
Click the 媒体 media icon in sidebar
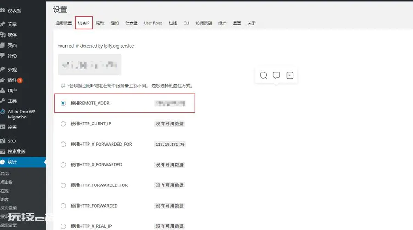[x=3, y=34]
